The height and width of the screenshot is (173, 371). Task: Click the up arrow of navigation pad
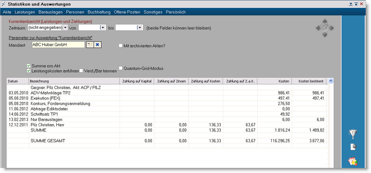pos(325,21)
